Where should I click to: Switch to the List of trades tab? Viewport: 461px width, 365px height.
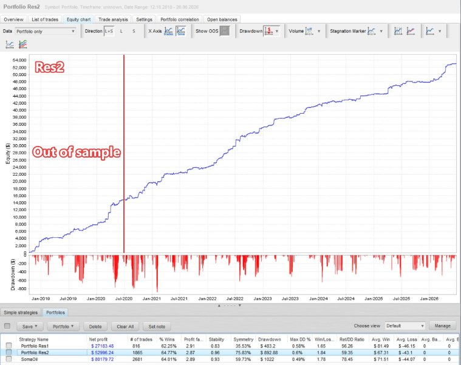click(45, 19)
